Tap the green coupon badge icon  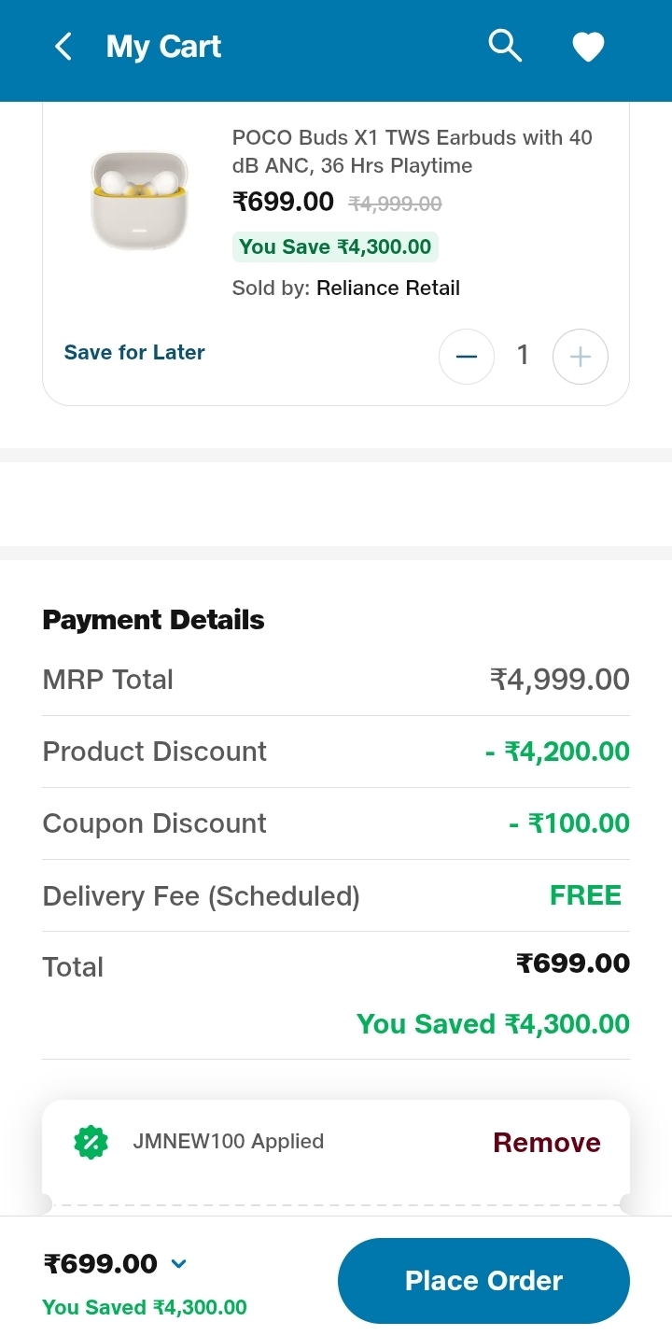pos(91,1142)
